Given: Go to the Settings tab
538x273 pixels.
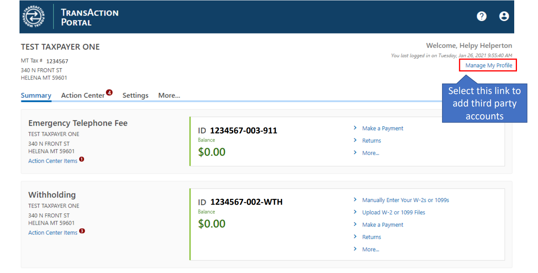Looking at the screenshot, I should (x=135, y=96).
